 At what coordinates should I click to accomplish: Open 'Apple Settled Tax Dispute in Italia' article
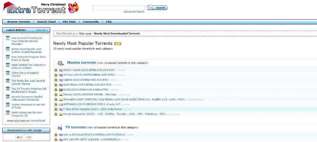[x=29, y=66]
